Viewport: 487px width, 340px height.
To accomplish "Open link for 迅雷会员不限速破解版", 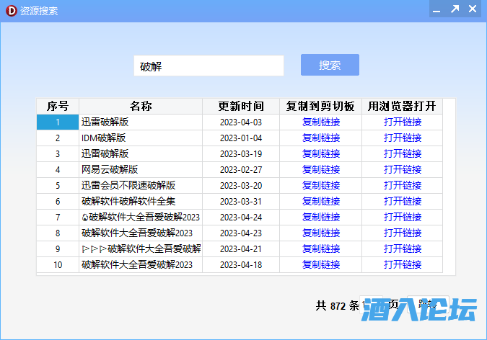I will [403, 186].
